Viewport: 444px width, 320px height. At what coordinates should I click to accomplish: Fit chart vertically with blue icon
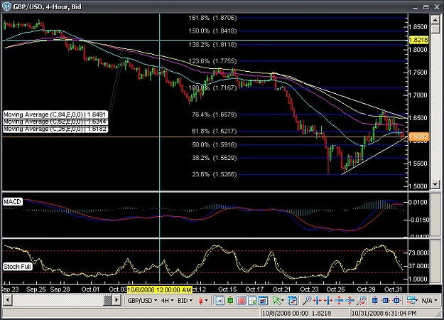tap(374, 300)
